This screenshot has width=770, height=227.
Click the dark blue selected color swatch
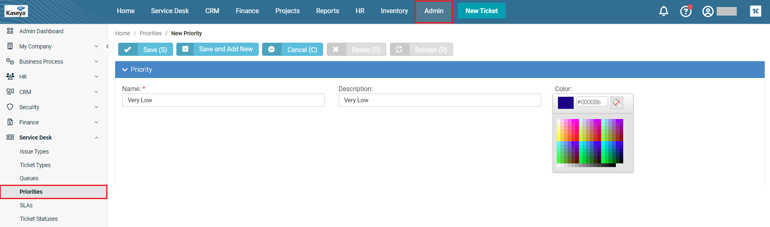coord(565,103)
